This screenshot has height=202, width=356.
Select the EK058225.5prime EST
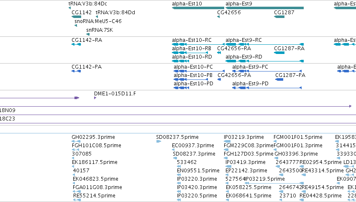click(248, 187)
